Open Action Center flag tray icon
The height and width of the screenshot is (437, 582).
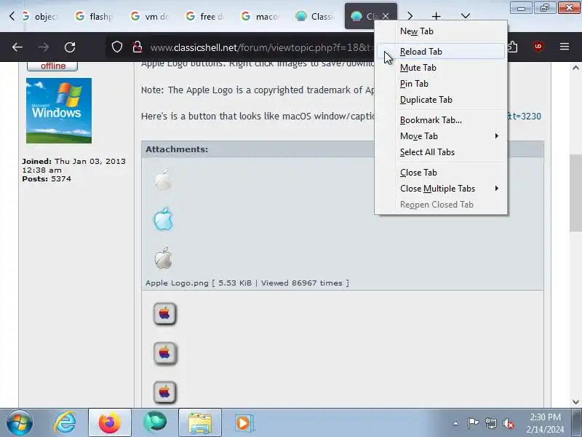point(474,423)
